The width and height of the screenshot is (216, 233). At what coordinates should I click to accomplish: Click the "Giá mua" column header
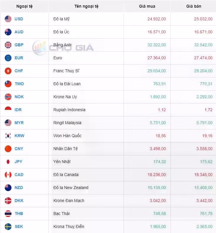(x=147, y=6)
